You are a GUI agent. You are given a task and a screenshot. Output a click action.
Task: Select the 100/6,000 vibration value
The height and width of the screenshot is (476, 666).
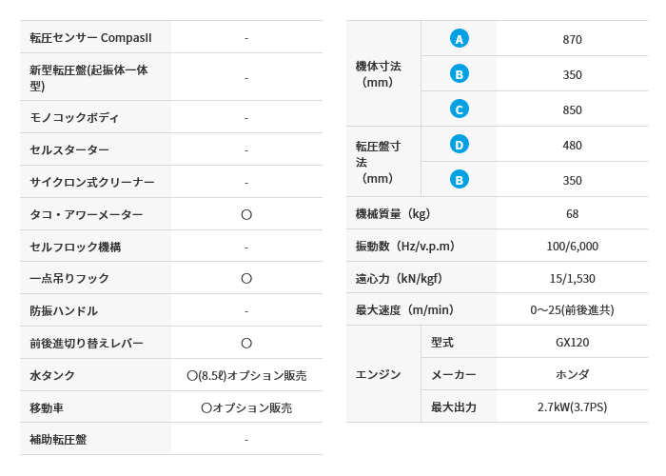572,246
